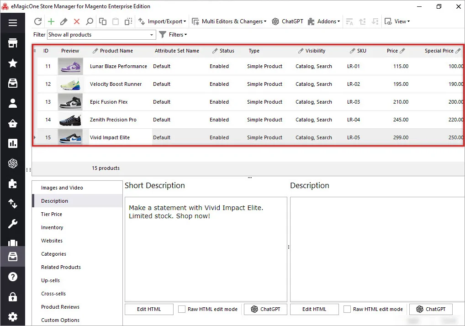This screenshot has height=326, width=465.
Task: Enable Raw HTML edit mode for Description
Action: coord(347,309)
